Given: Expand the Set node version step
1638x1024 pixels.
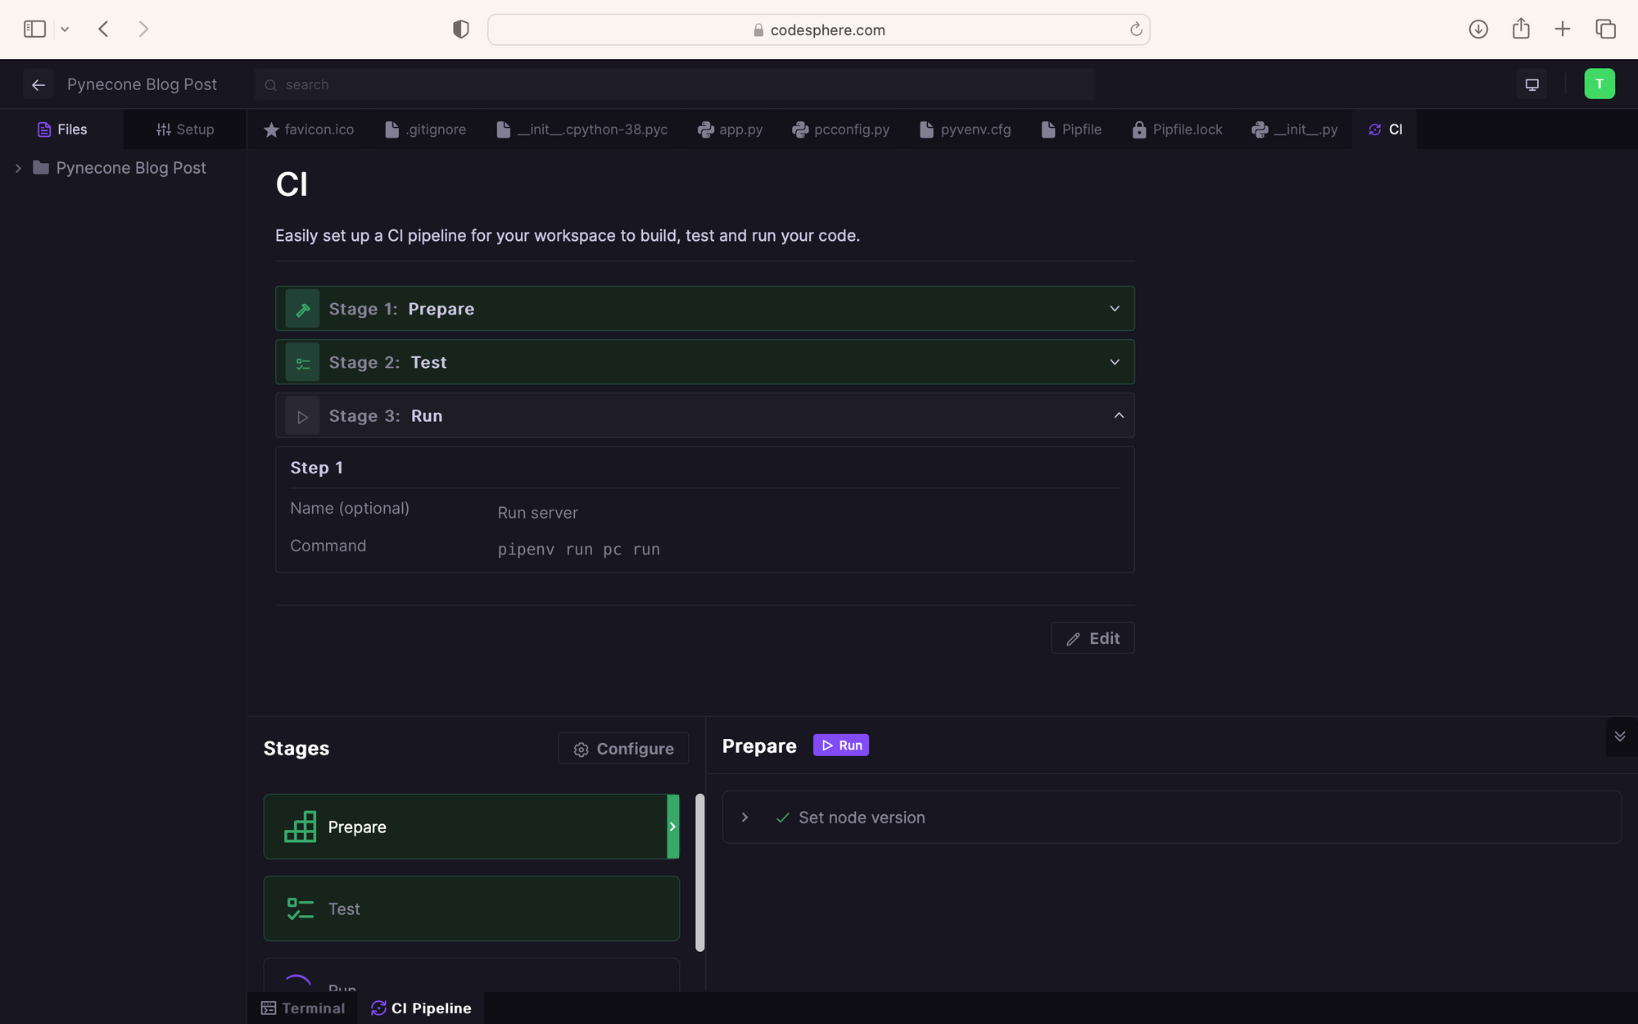Looking at the screenshot, I should (x=744, y=818).
